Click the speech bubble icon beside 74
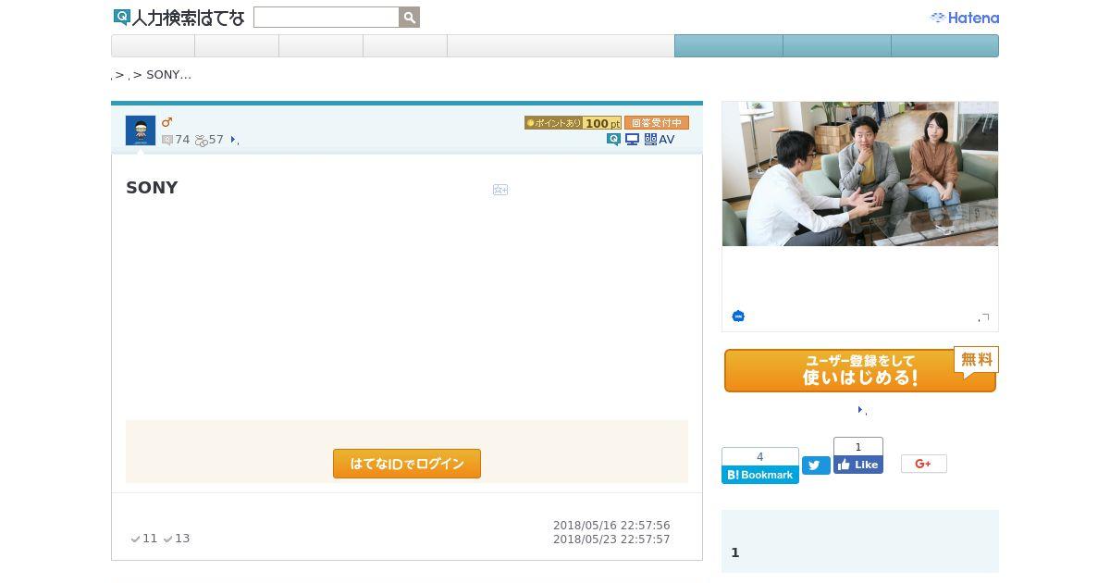 (167, 141)
